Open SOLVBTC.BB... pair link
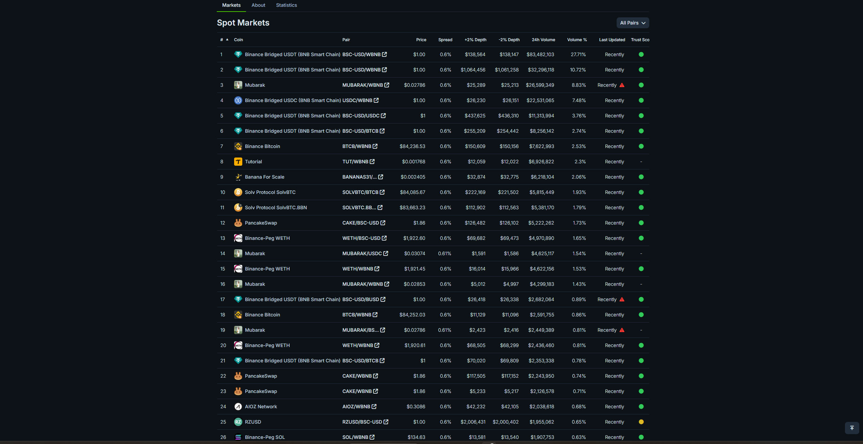This screenshot has width=863, height=444. click(x=359, y=208)
